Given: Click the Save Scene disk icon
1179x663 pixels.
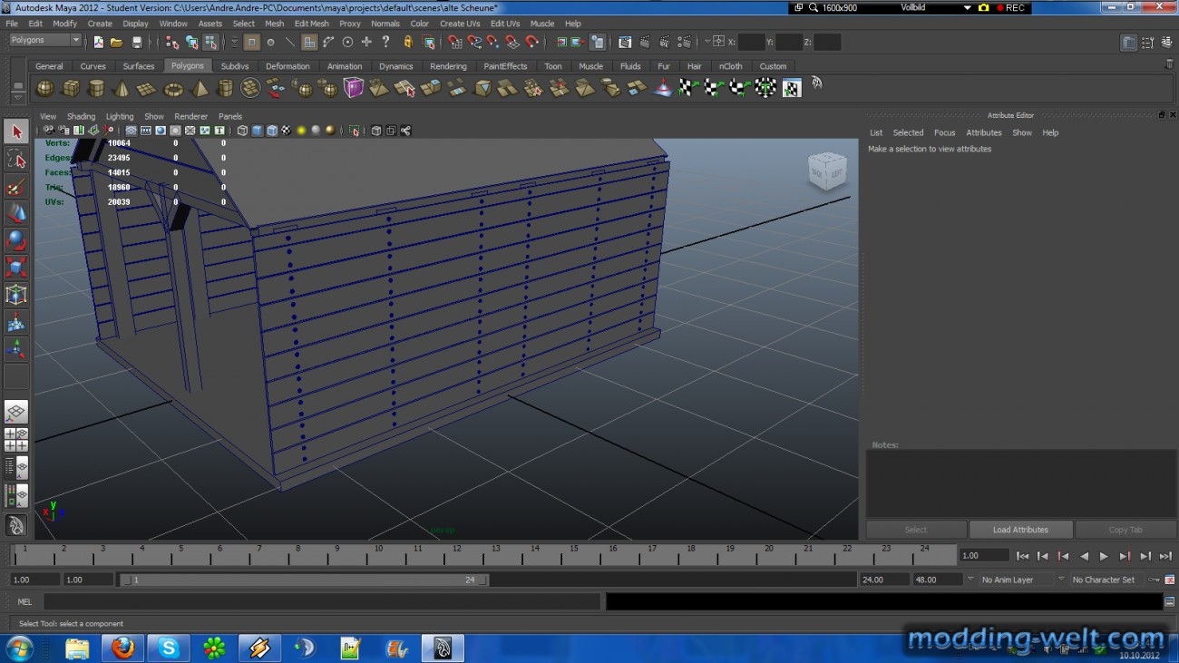Looking at the screenshot, I should click(x=137, y=42).
